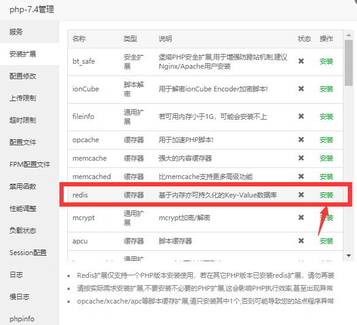This screenshot has width=357, height=325.
Task: Click the 类型 column header
Action: 130,39
